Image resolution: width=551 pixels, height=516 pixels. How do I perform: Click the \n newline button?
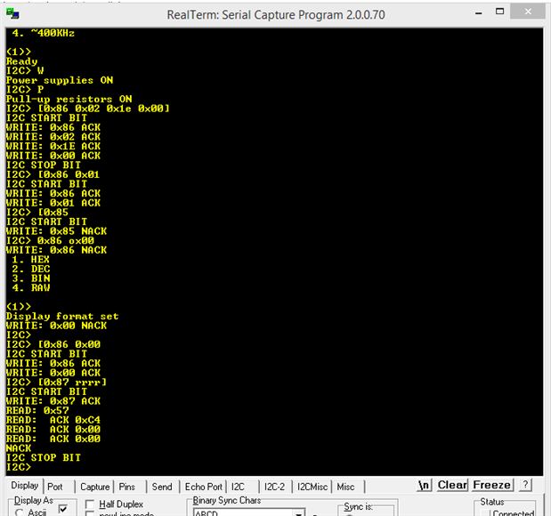pyautogui.click(x=424, y=485)
